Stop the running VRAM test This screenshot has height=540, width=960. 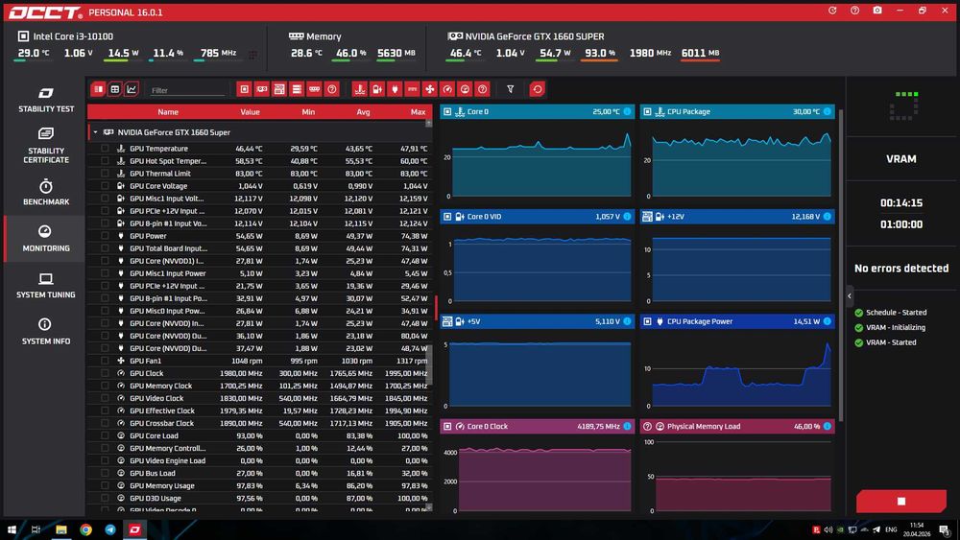[901, 501]
